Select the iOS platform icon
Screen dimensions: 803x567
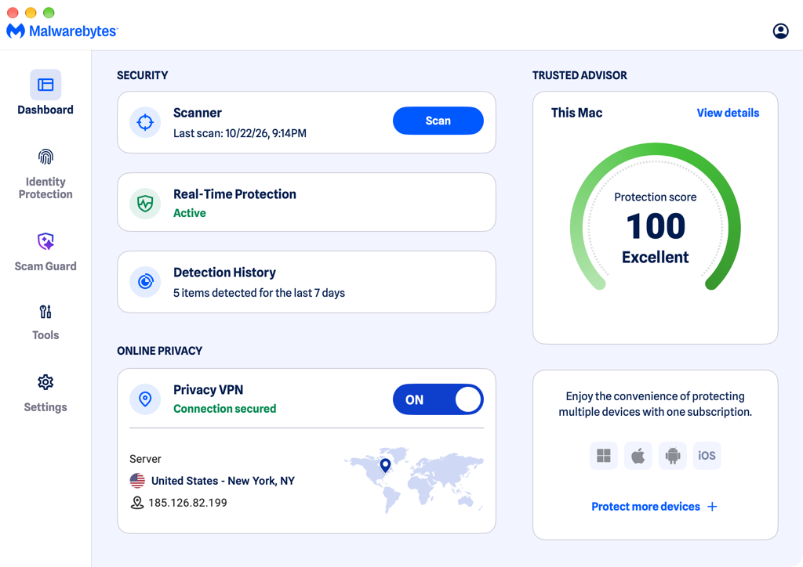[707, 456]
